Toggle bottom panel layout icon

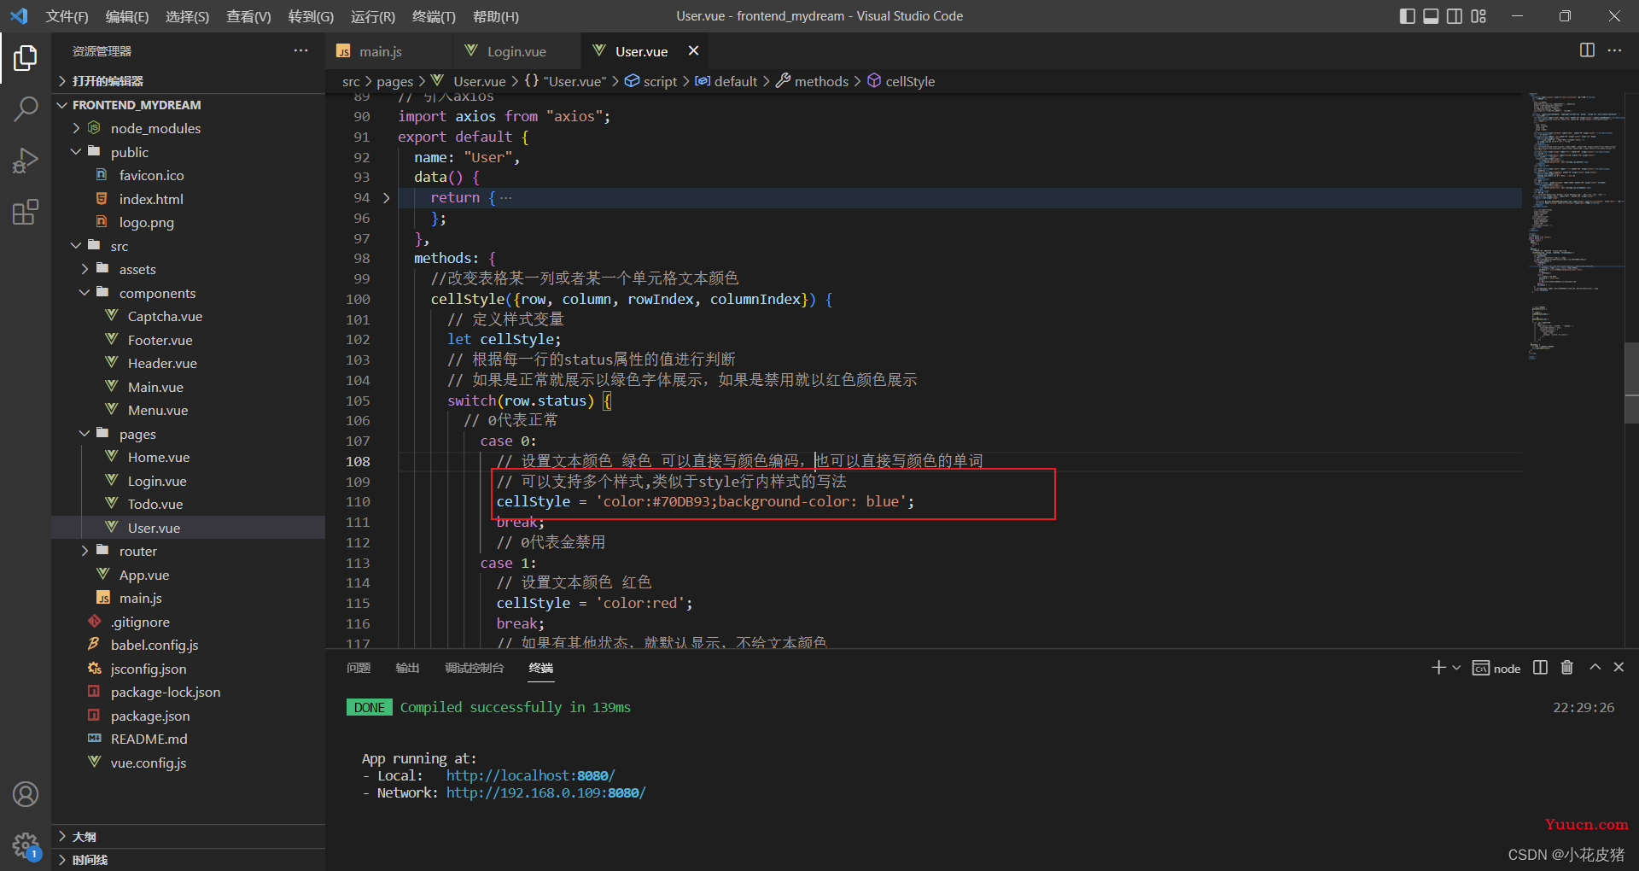(x=1431, y=16)
